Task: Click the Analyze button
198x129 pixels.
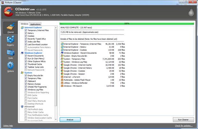Action: click(70, 120)
